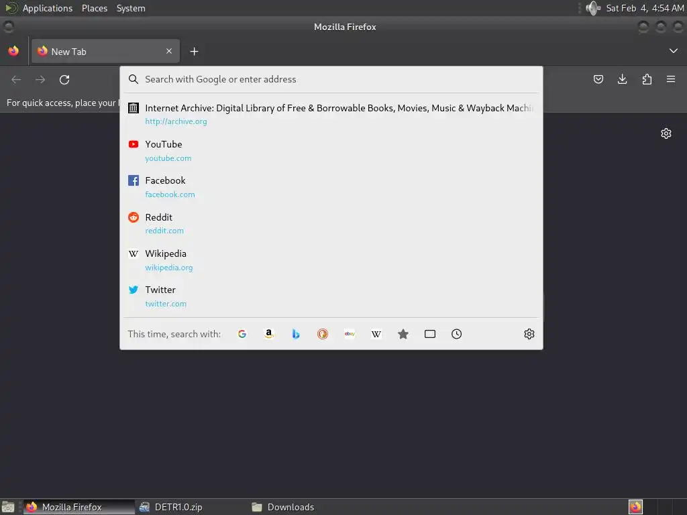The height and width of the screenshot is (515, 687).
Task: Reload the current page
Action: (x=64, y=80)
